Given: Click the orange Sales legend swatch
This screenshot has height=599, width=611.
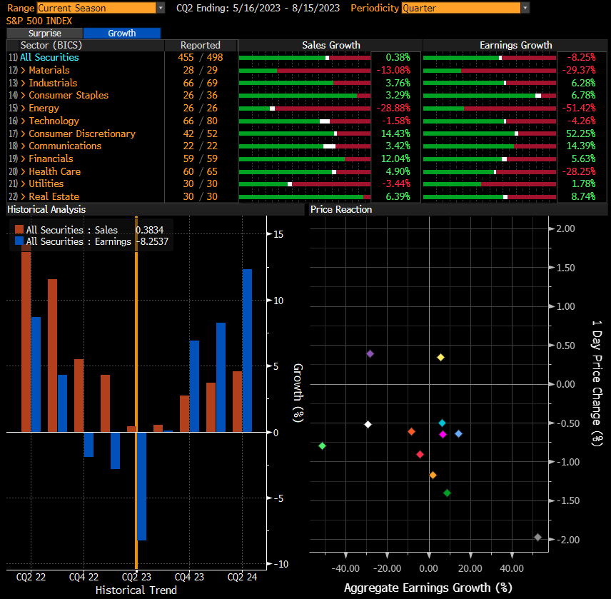Looking at the screenshot, I should click(x=19, y=230).
